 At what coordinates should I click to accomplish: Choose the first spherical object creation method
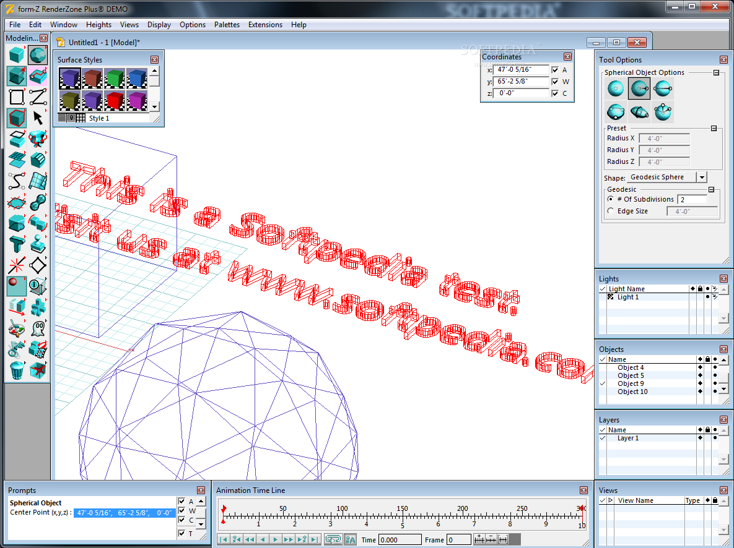tap(616, 88)
